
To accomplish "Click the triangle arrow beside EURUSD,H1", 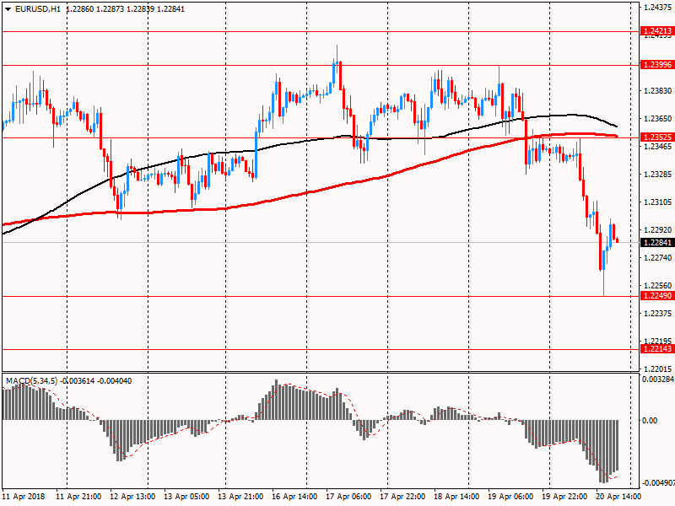I will click(x=8, y=8).
